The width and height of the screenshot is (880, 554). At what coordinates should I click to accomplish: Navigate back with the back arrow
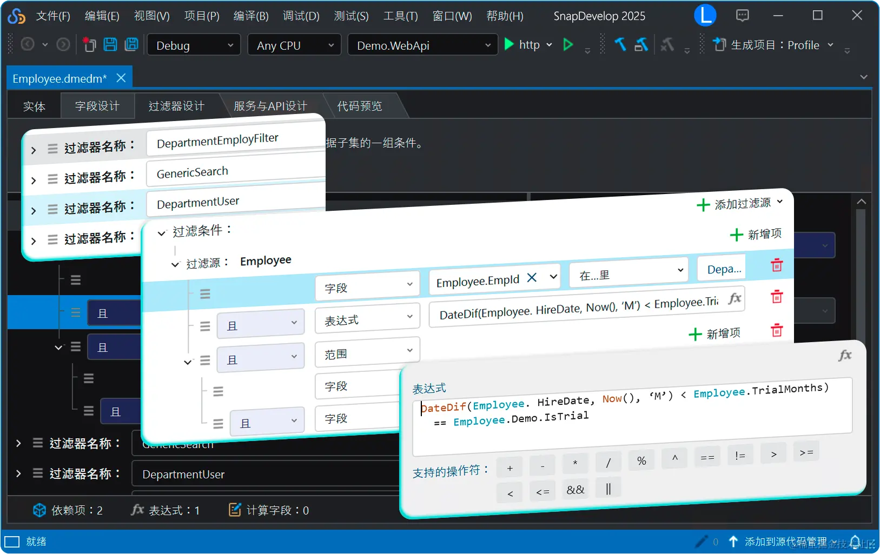point(27,44)
